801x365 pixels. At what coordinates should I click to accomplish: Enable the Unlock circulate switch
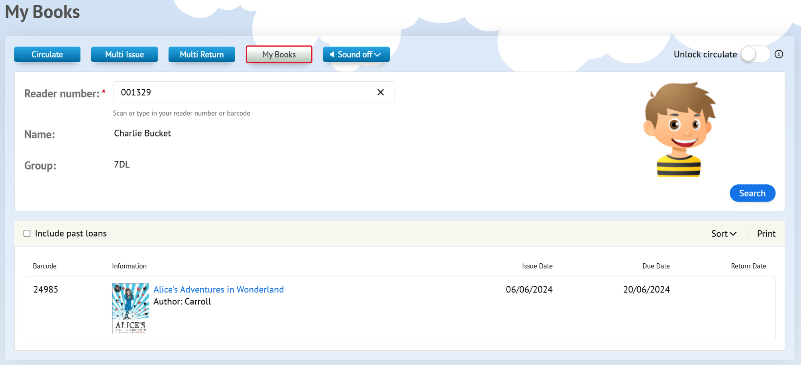pos(754,54)
